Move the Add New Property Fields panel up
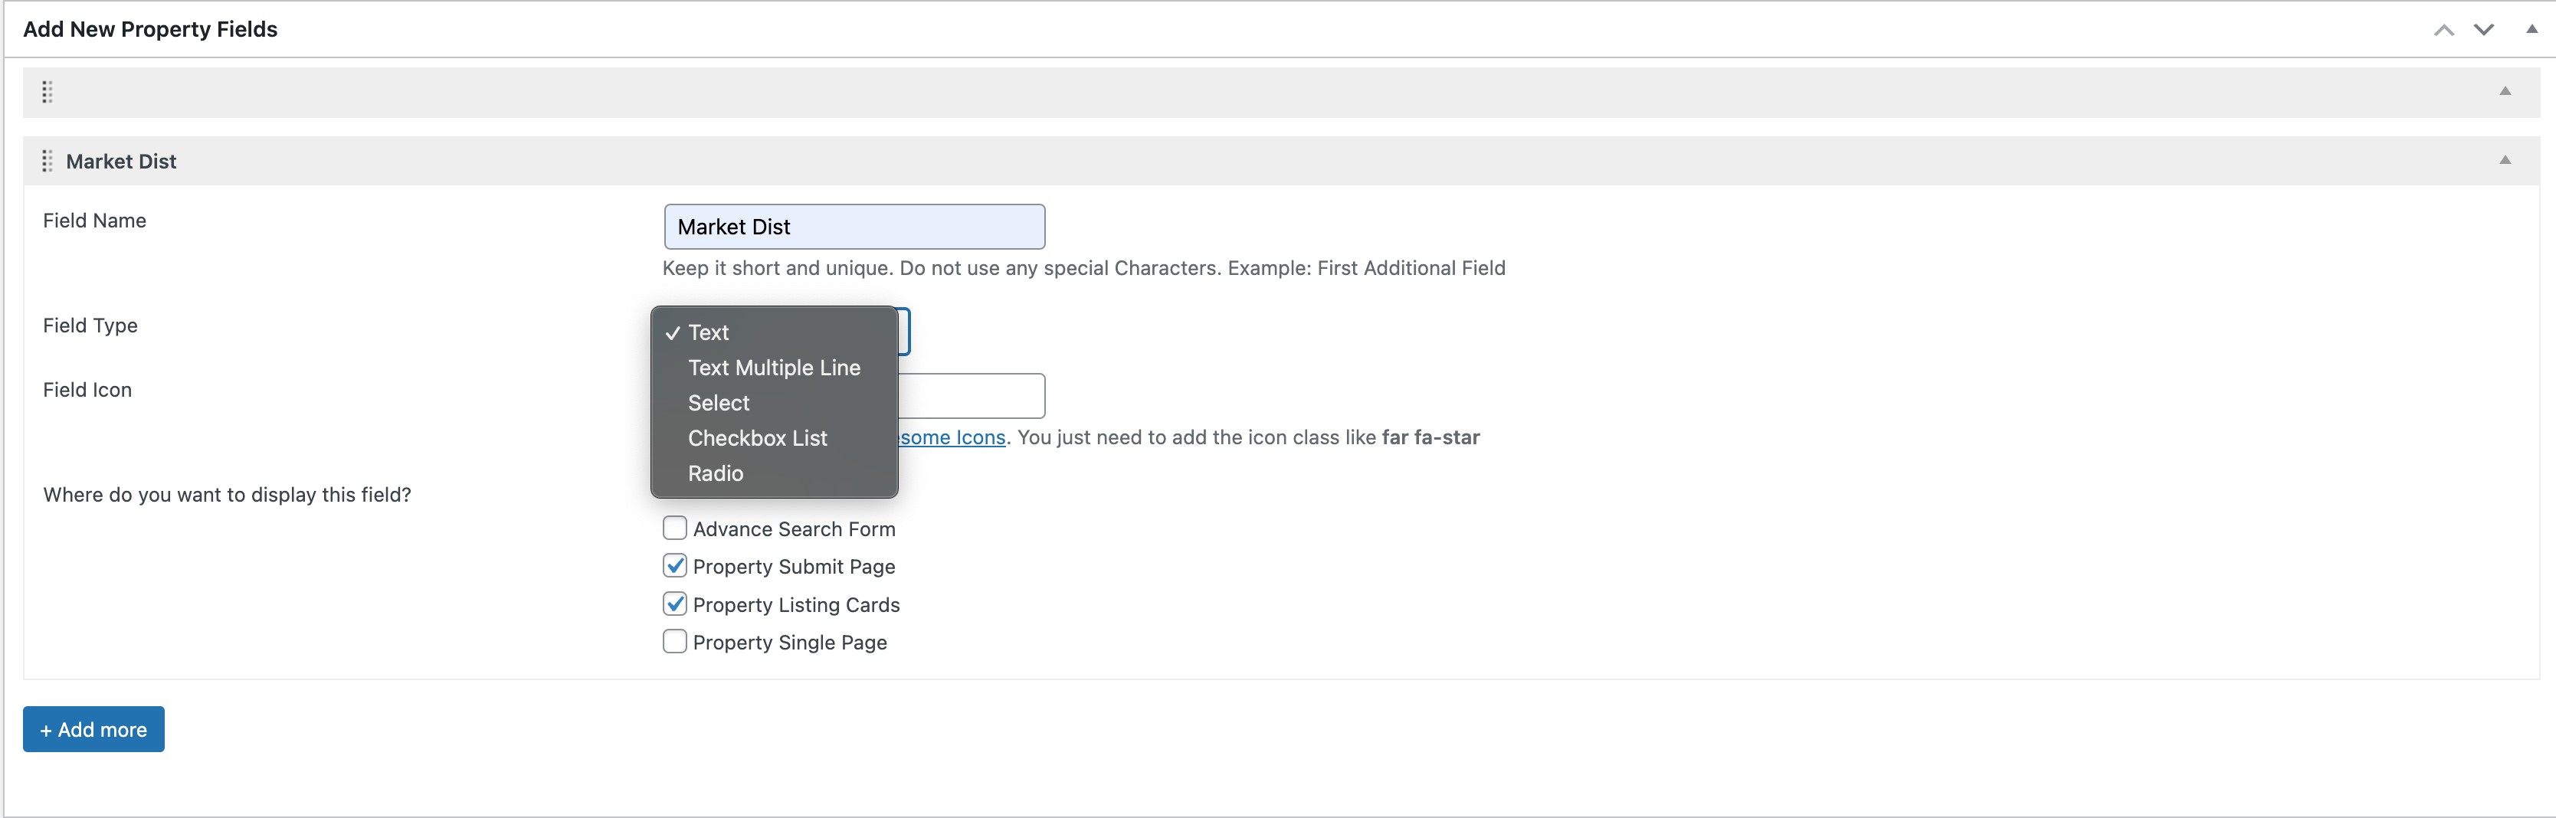Viewport: 2556px width, 818px height. [2443, 30]
